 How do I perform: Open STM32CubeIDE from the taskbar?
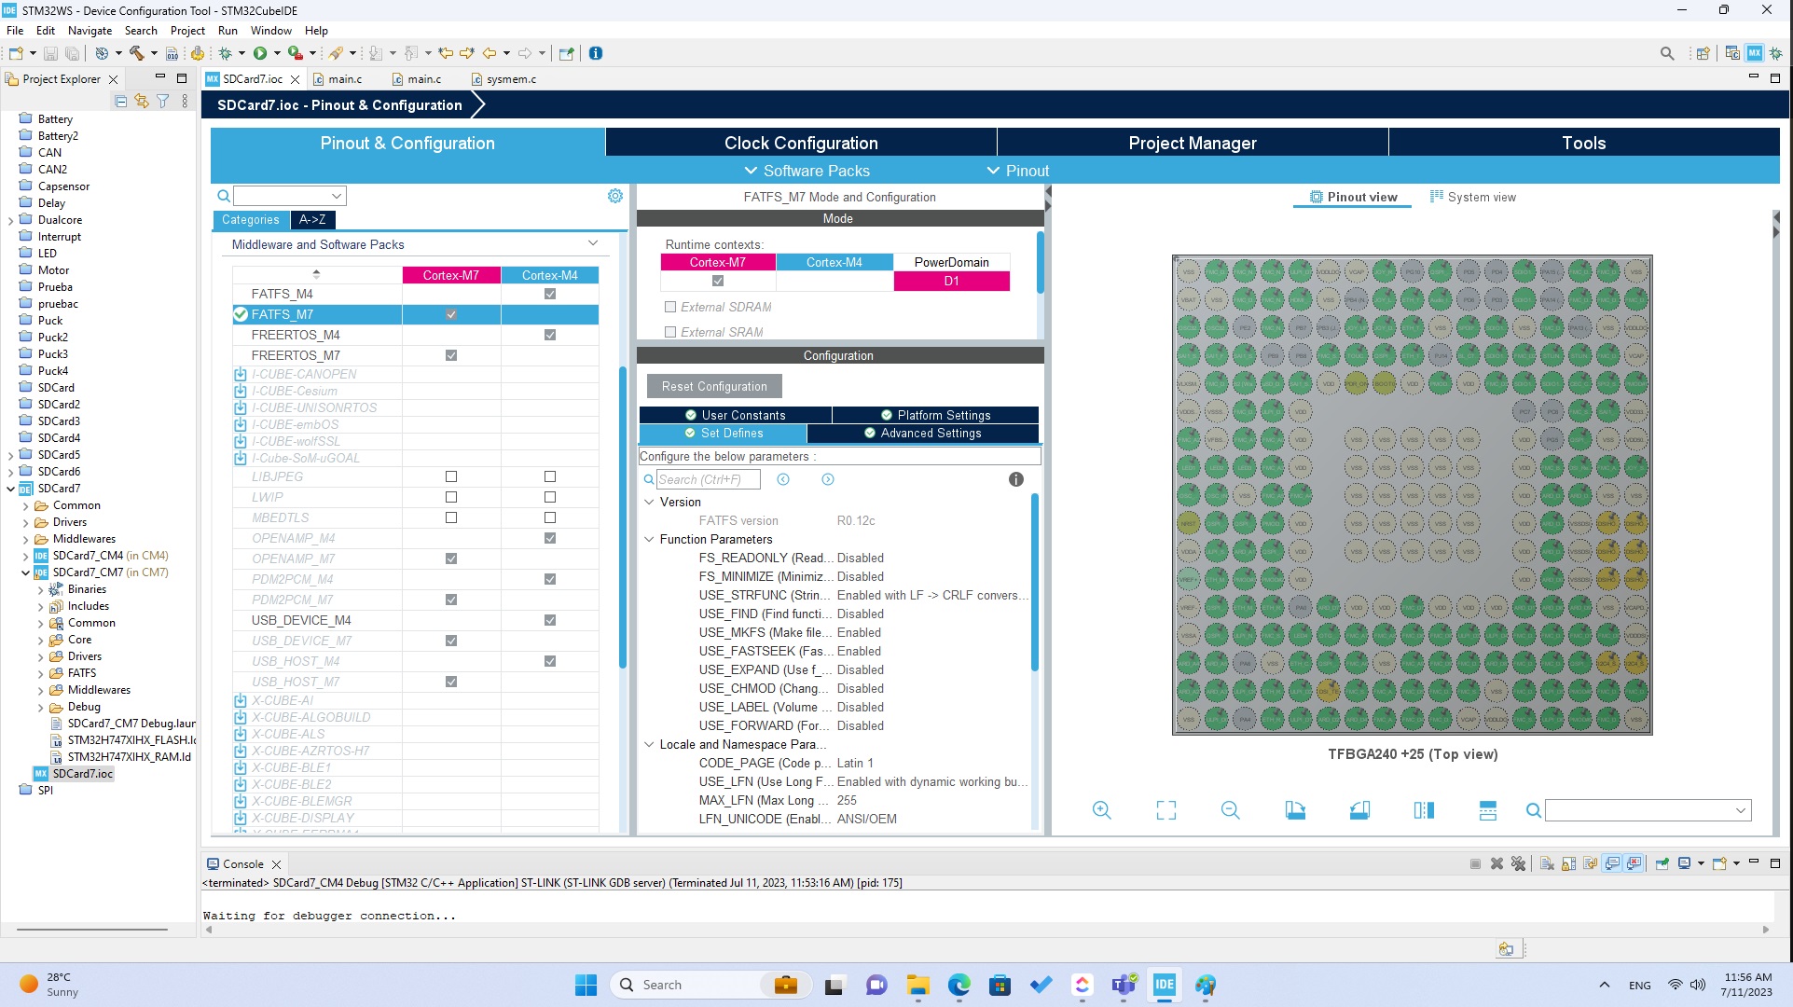click(1165, 985)
